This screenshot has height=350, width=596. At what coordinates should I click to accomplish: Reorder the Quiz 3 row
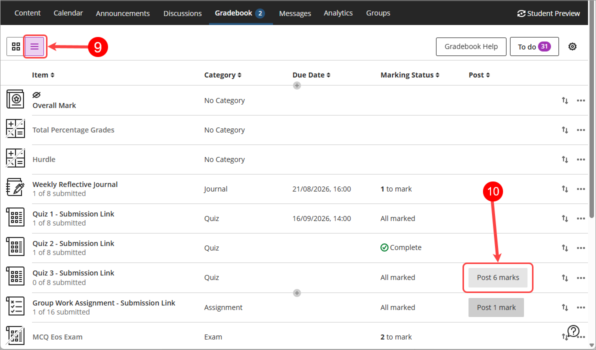pyautogui.click(x=565, y=278)
